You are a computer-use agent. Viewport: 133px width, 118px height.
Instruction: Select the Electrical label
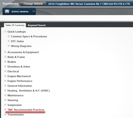click(x=13, y=71)
